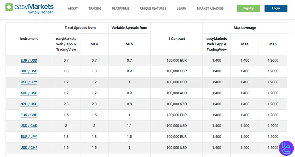Select the 100,000 EUR cell in EUR / USD row

[x=176, y=61]
